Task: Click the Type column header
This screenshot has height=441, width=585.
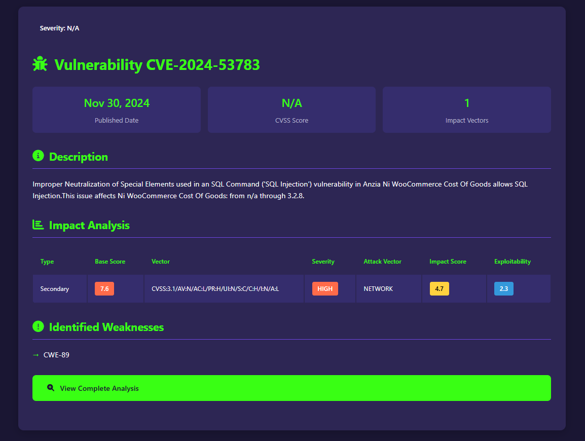Action: 47,262
